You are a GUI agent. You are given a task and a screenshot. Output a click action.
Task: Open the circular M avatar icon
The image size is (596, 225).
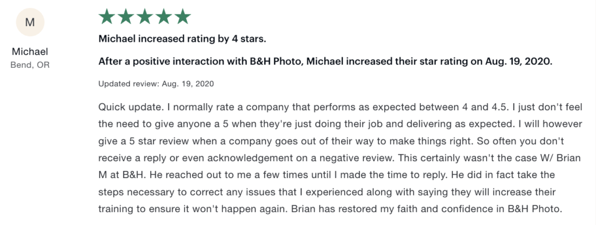pos(30,23)
